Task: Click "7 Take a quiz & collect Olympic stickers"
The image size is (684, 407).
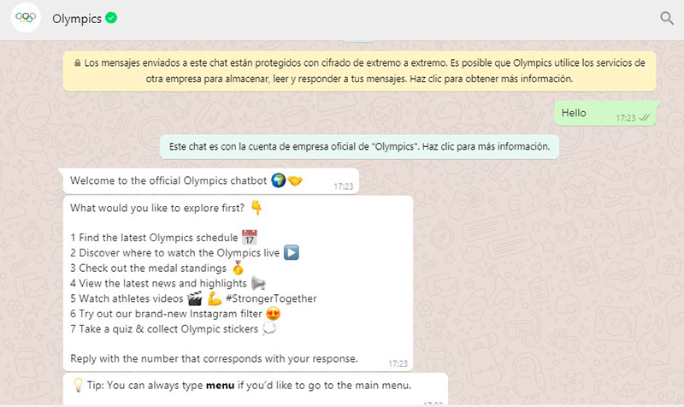Action: [x=164, y=329]
